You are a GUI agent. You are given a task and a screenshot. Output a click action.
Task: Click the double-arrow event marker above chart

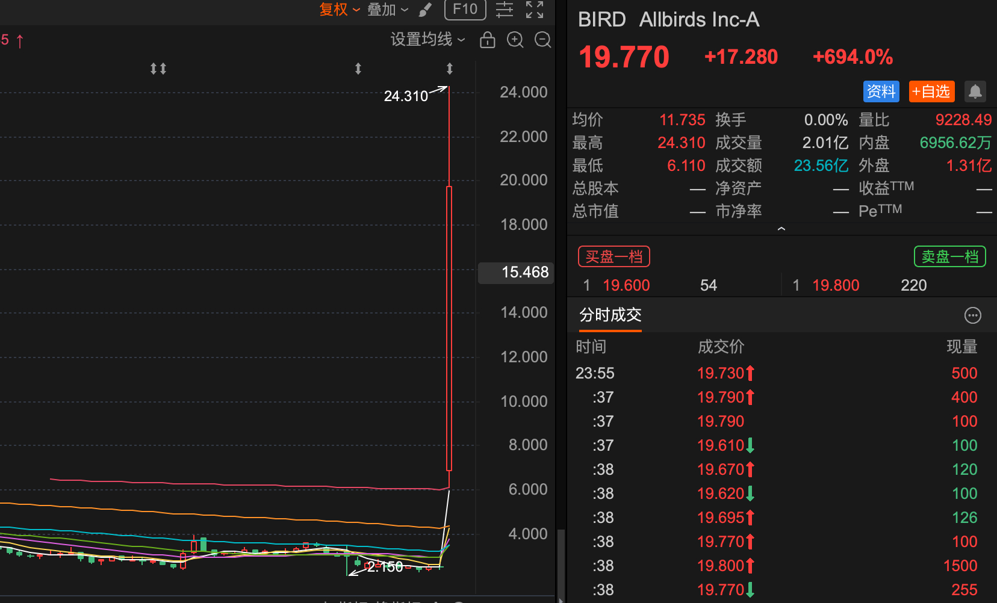click(x=158, y=69)
